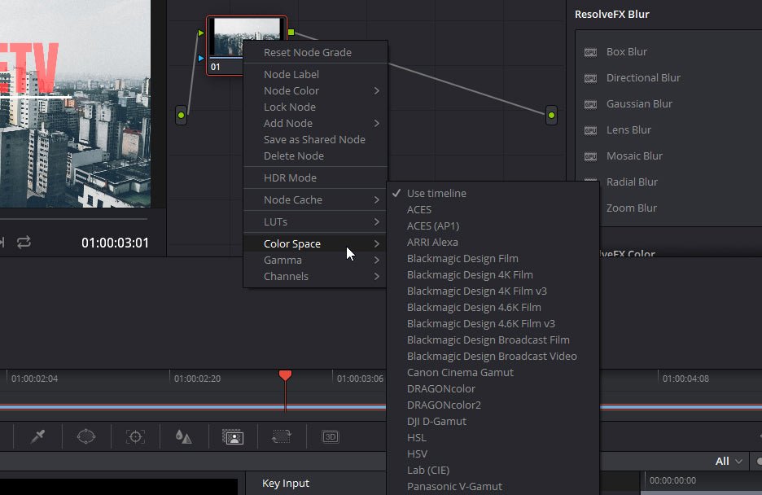This screenshot has height=495, width=762.
Task: Open the Power Window palette icon
Action: pos(86,436)
